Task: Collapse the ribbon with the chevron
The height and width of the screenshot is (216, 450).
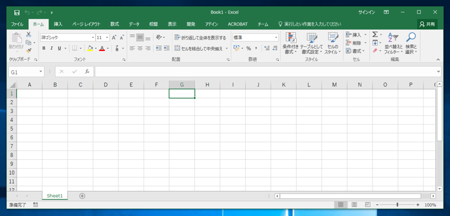Action: 438,60
